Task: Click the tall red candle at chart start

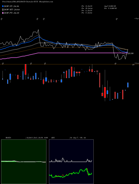Action: coord(26,69)
